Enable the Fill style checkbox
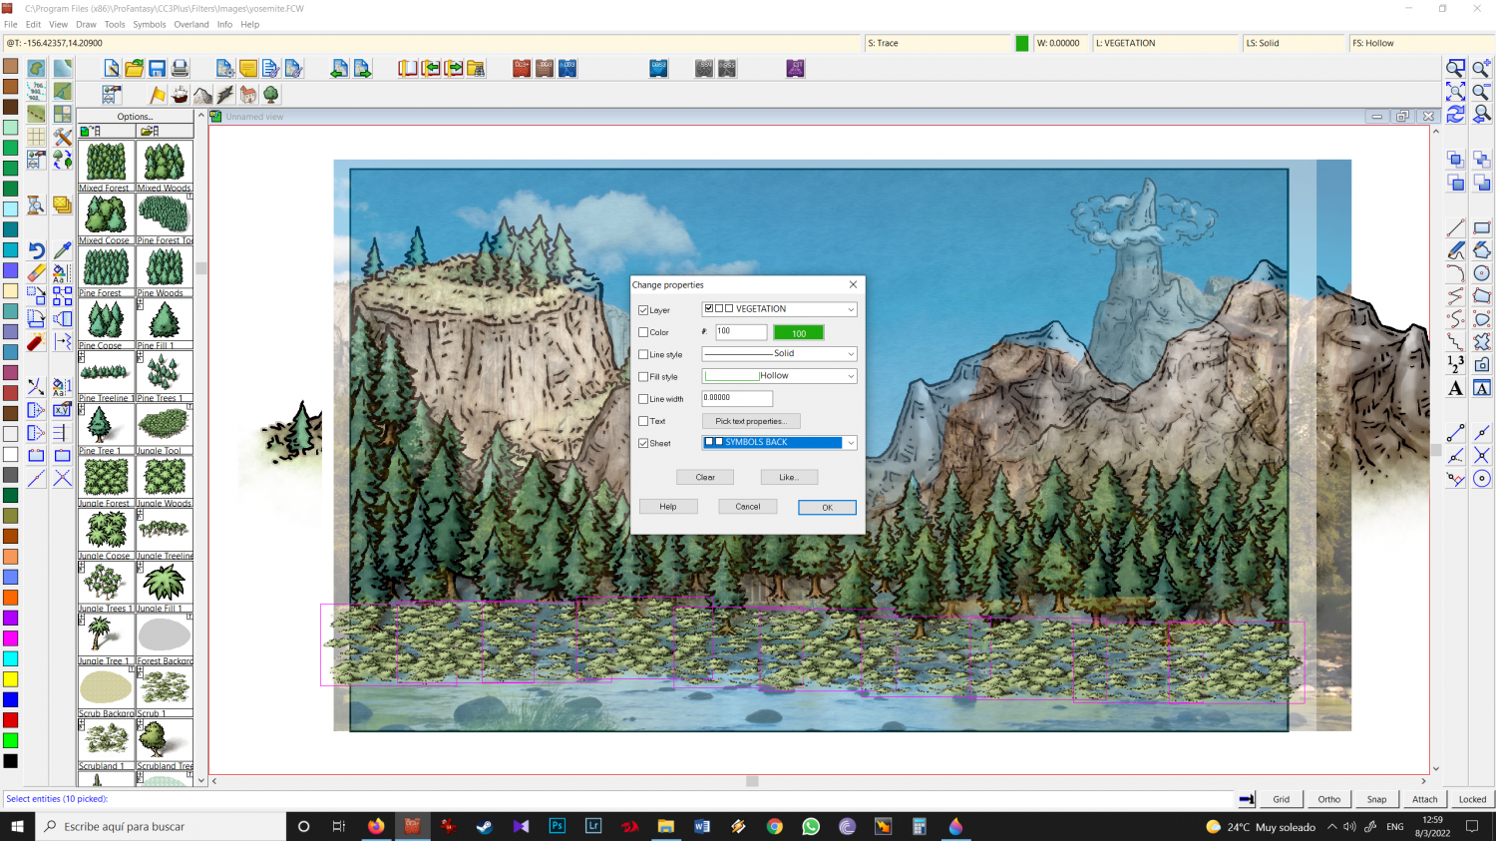Image resolution: width=1496 pixels, height=841 pixels. (643, 376)
